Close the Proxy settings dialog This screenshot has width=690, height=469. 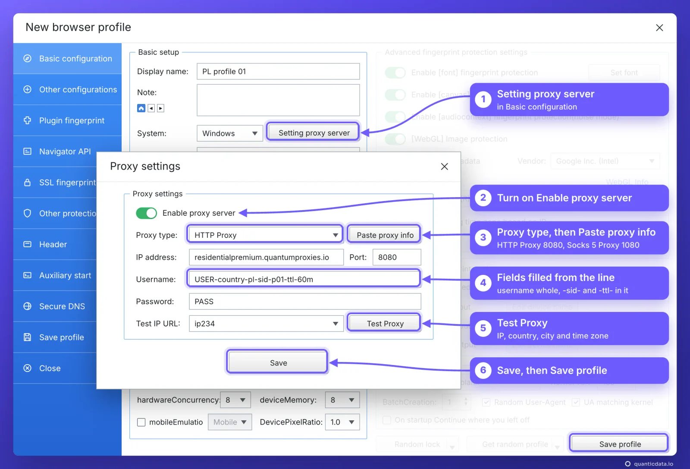pyautogui.click(x=445, y=167)
